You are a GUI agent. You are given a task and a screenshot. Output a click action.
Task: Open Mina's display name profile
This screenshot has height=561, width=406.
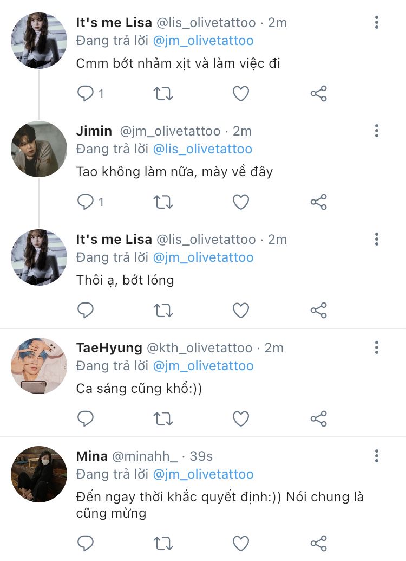(x=92, y=456)
